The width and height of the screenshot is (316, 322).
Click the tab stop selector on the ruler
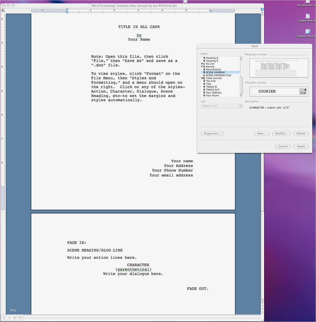[3, 11]
